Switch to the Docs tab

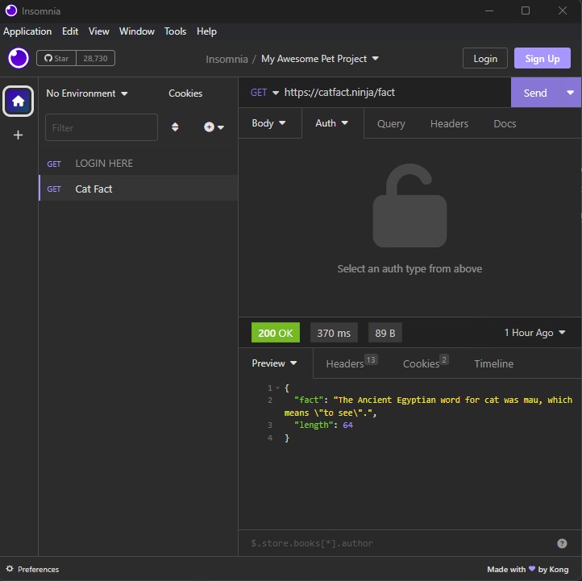505,123
